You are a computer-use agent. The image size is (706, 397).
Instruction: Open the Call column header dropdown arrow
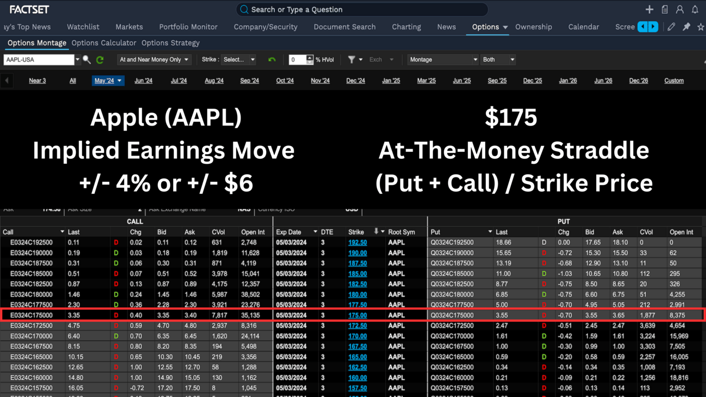(62, 232)
